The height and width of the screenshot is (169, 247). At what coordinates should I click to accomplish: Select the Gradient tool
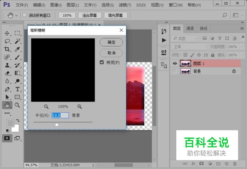click(17, 73)
